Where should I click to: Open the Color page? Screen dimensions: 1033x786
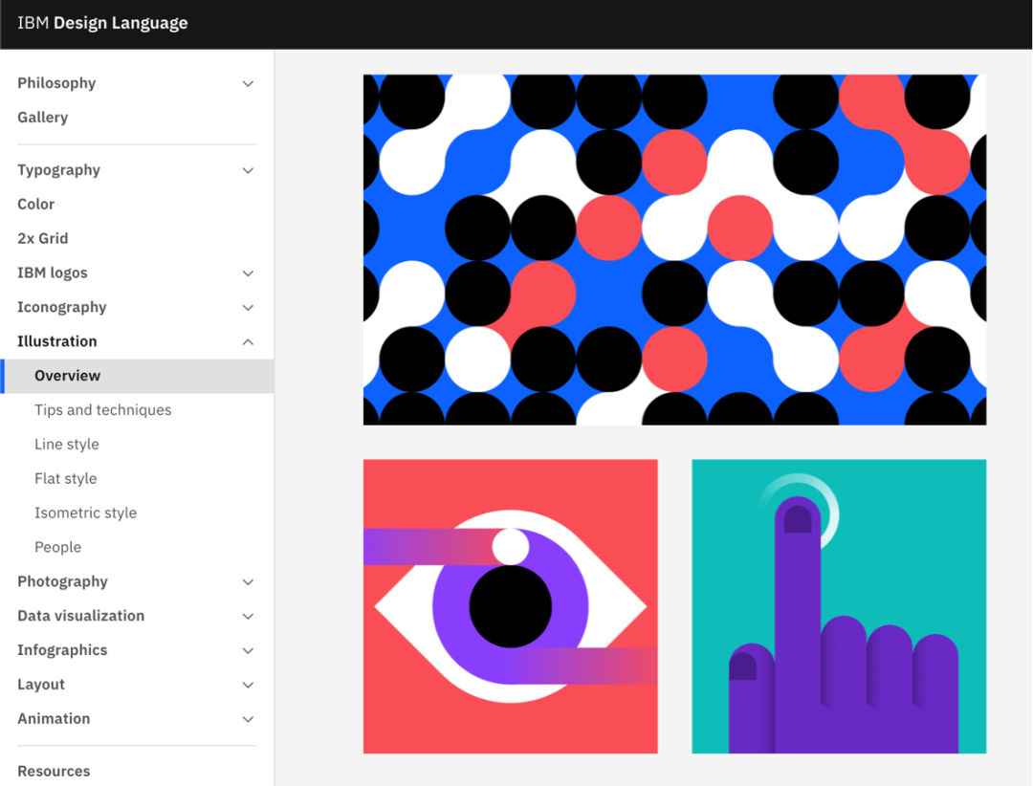[x=36, y=205]
